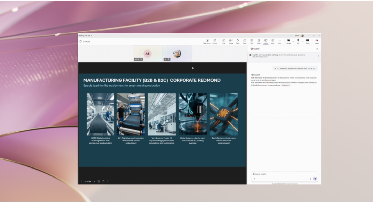Click the conveyor belt factory image
Image resolution: width=373 pixels, height=202 pixels.
[x=100, y=114]
